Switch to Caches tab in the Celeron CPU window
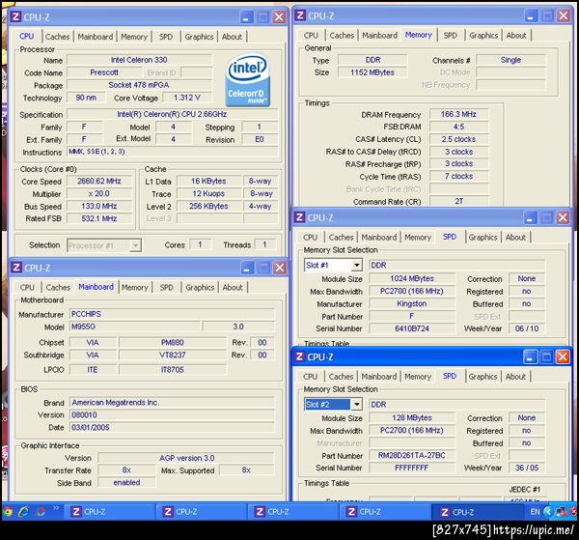The height and width of the screenshot is (540, 579). tap(58, 37)
